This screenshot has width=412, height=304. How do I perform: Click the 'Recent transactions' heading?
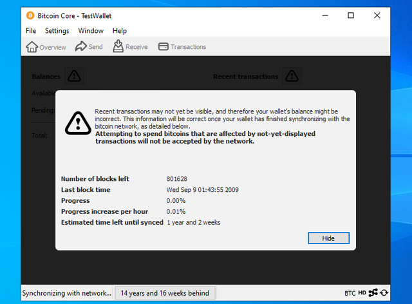click(246, 77)
